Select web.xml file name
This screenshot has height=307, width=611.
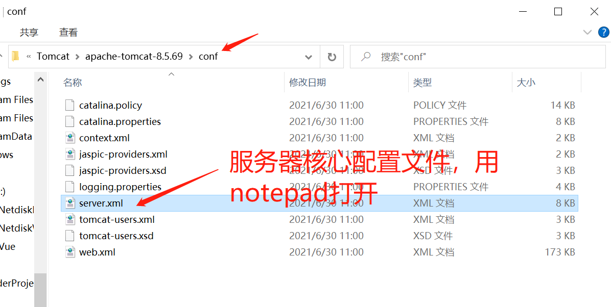(98, 252)
